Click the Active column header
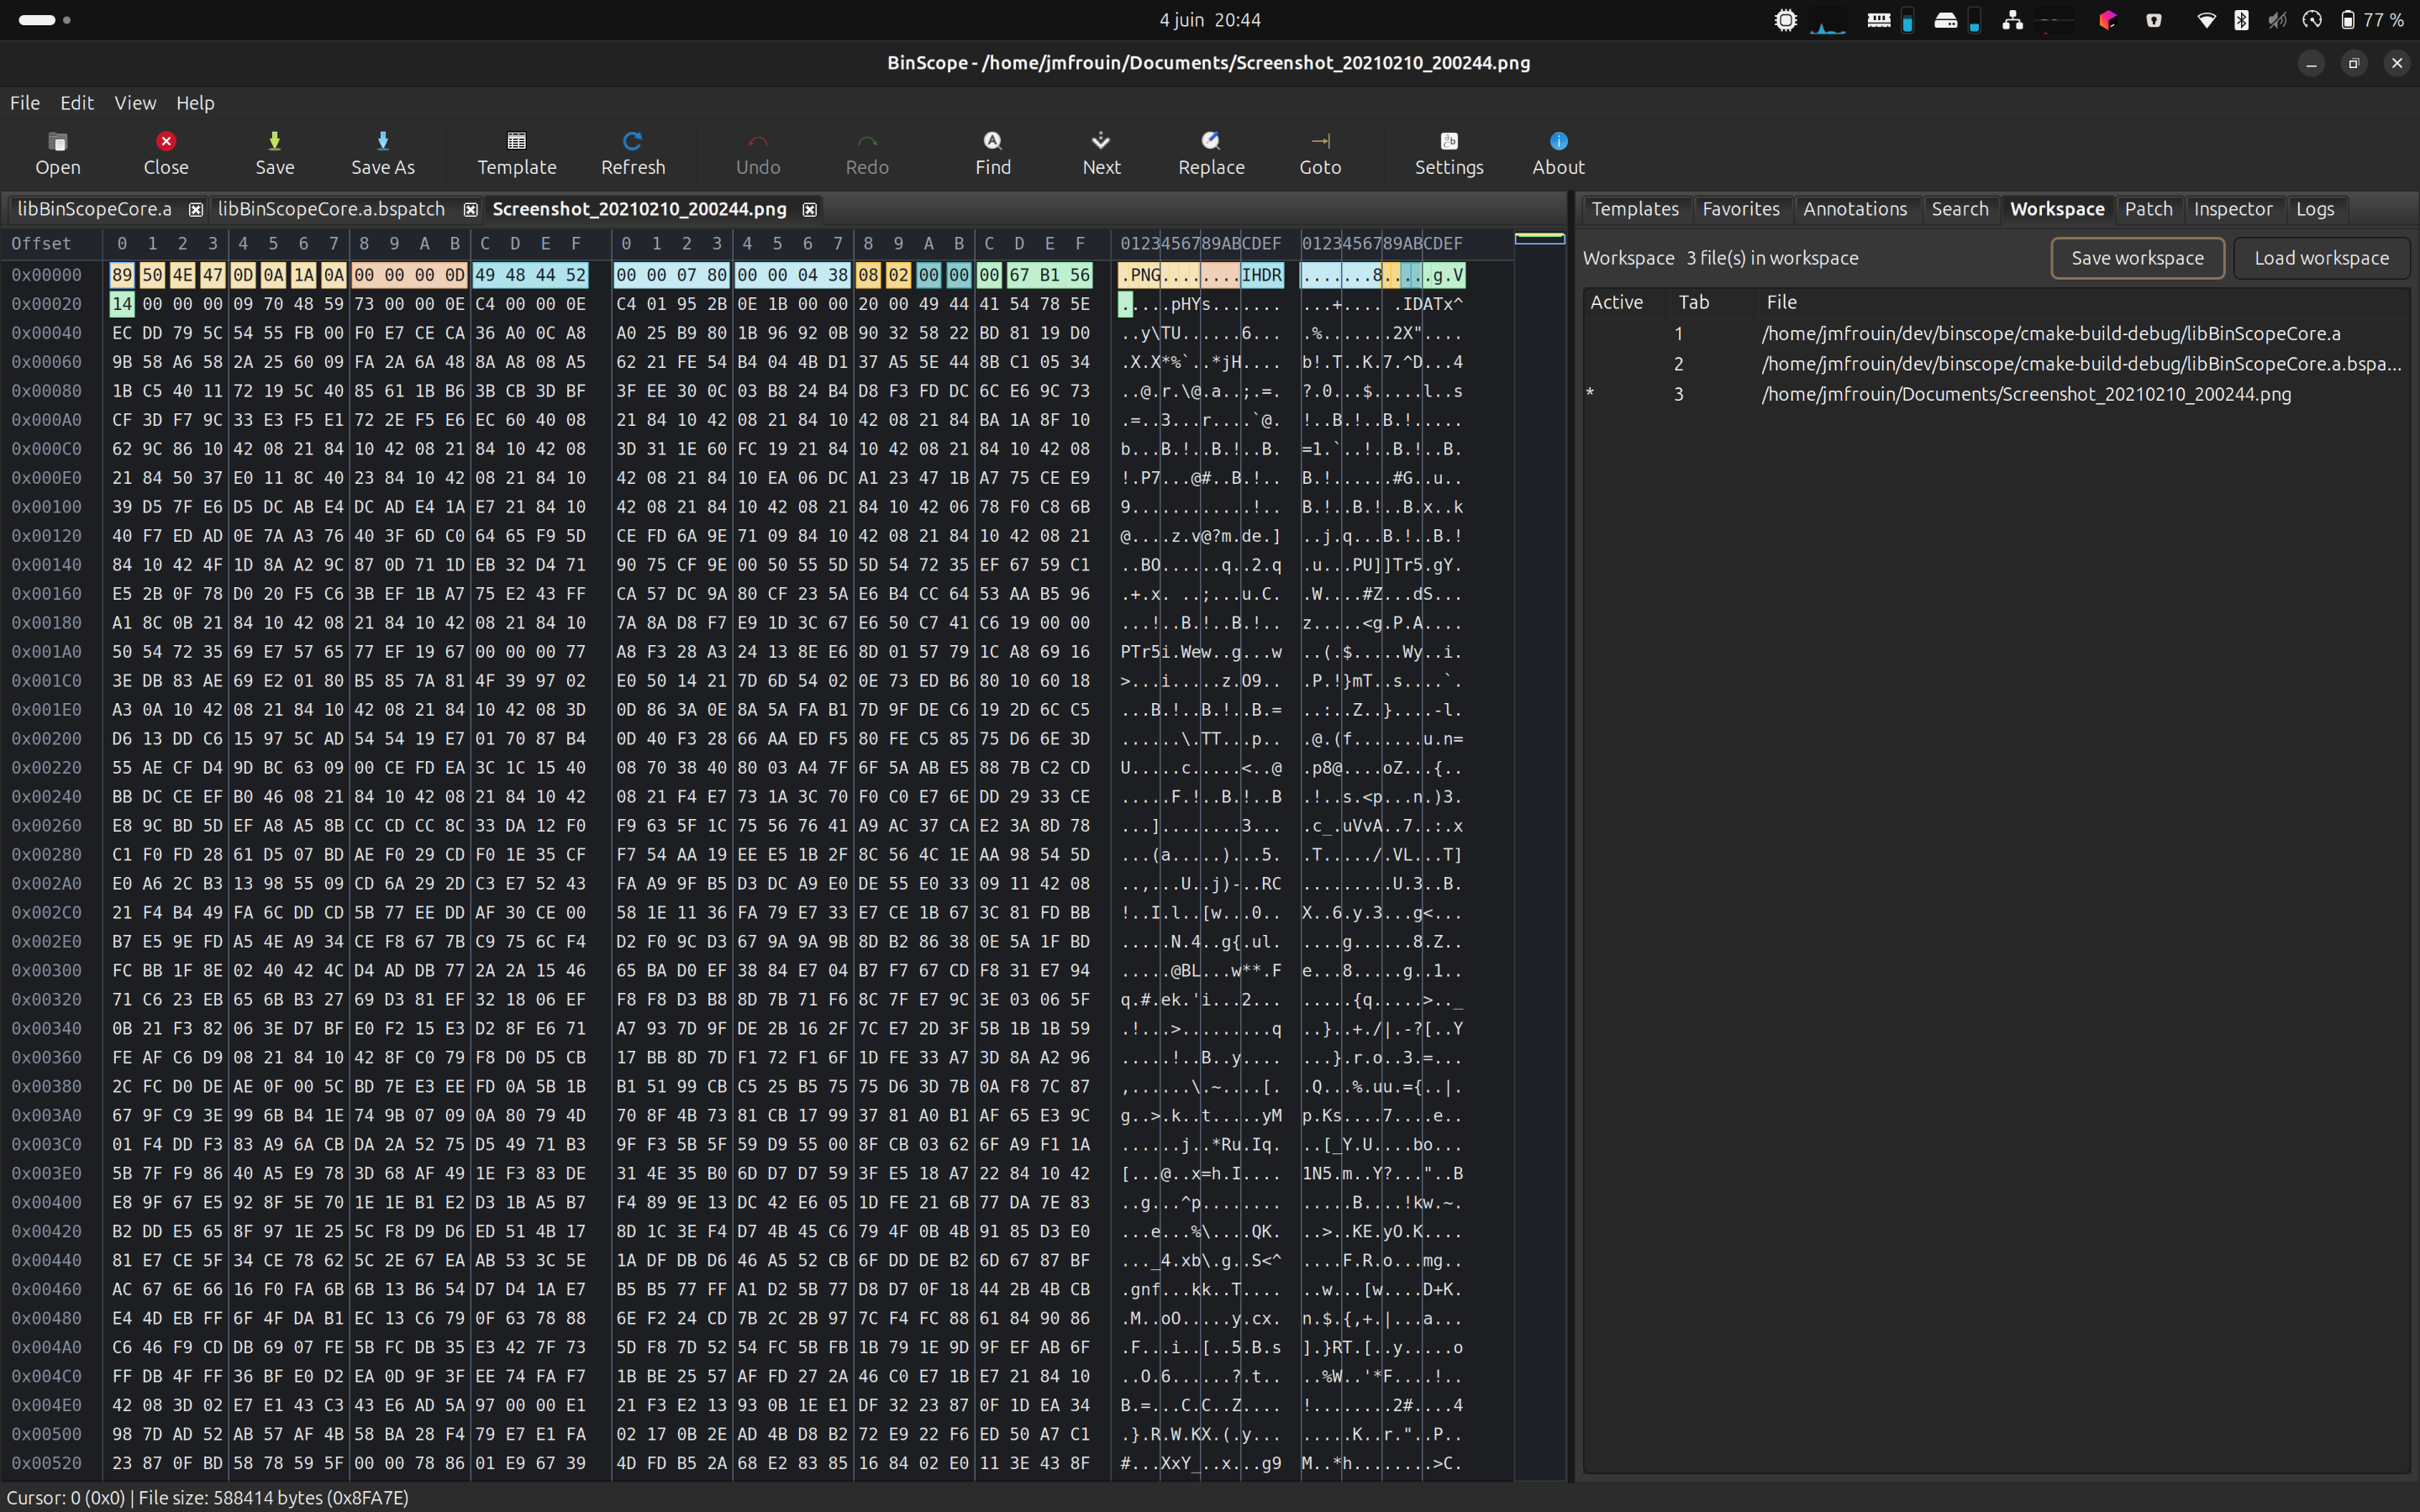Screen dimensions: 2420x1512 [1616, 302]
